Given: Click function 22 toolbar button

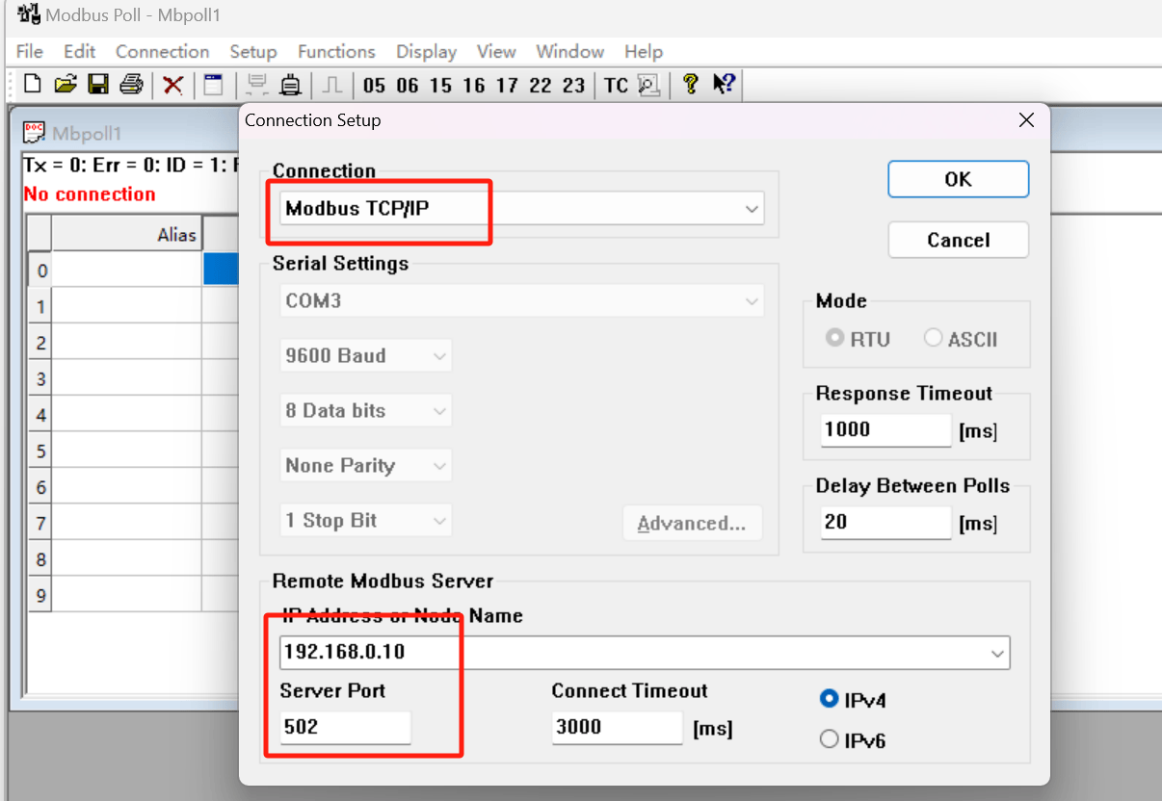Looking at the screenshot, I should click(541, 86).
